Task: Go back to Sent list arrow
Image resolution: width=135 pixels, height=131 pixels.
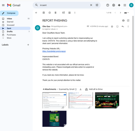Action: [36, 13]
